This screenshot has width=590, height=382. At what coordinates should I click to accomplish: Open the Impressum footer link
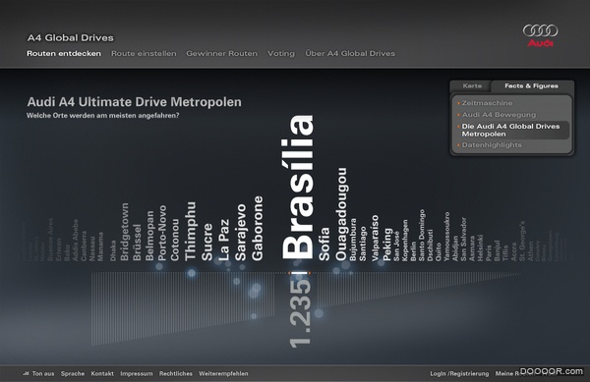(137, 373)
